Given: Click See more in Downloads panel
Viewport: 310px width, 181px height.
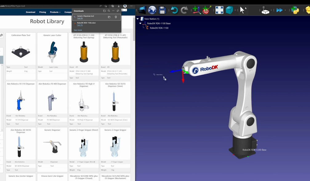Looking at the screenshot, I should pos(78,30).
